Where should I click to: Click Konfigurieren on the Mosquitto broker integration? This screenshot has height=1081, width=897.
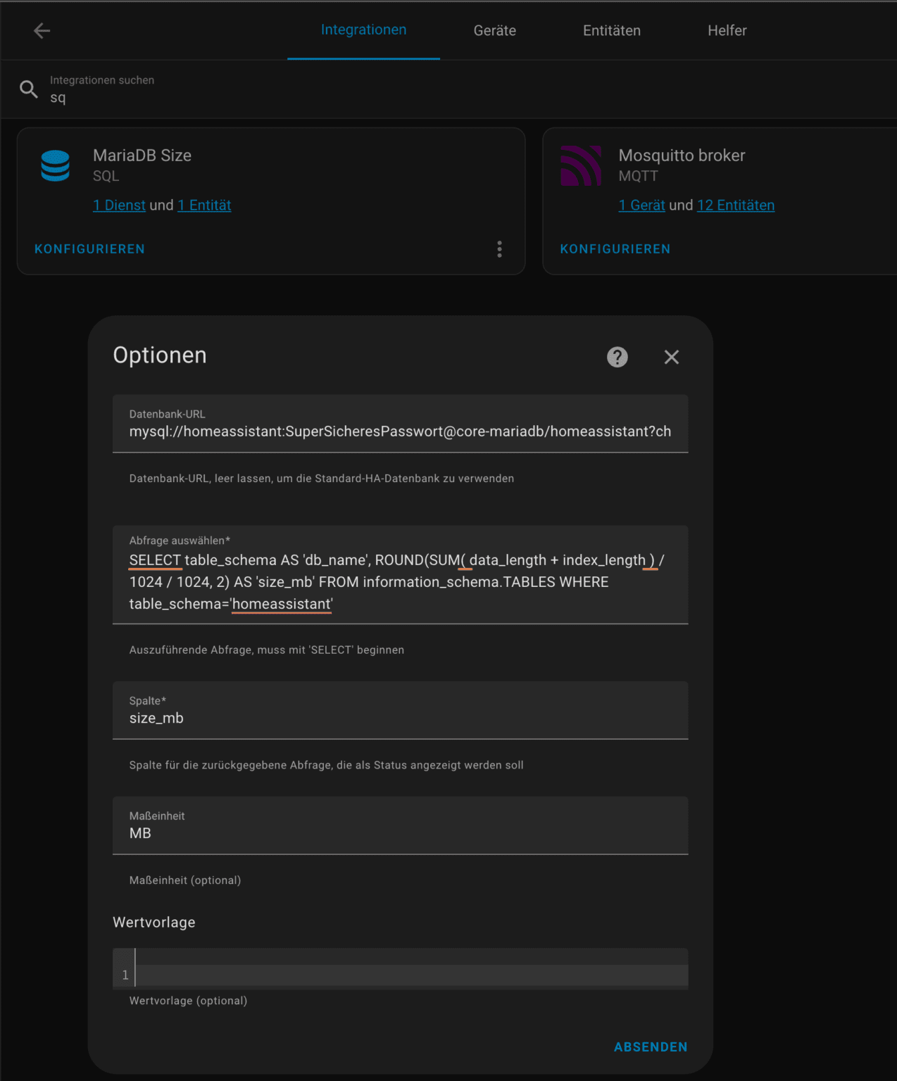coord(615,248)
